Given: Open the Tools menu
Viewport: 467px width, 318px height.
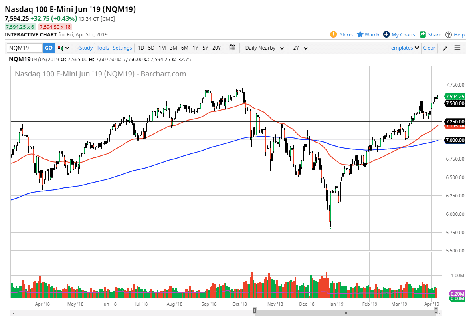Looking at the screenshot, I should click(103, 48).
